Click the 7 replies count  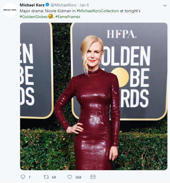click(x=29, y=177)
